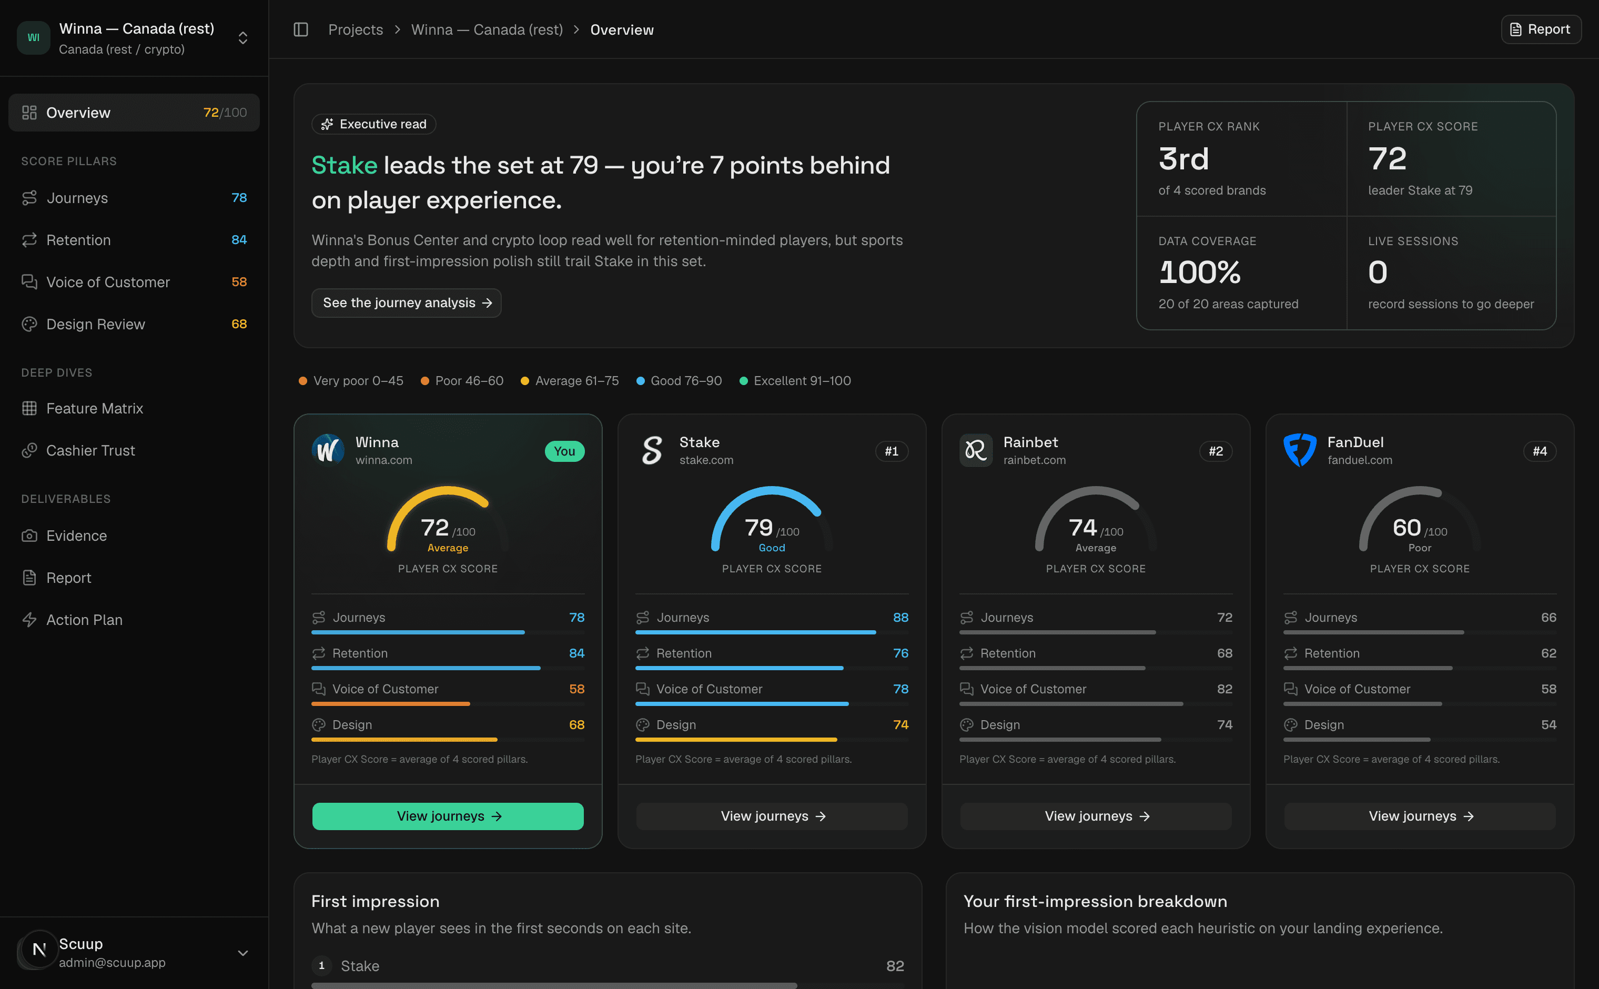Click the Stake brand logo
1599x989 pixels.
tap(652, 450)
